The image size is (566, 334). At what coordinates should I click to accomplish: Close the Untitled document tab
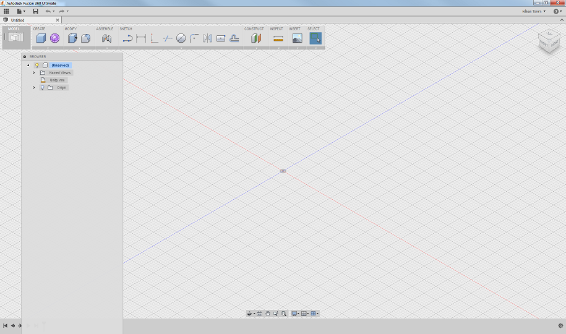(58, 20)
